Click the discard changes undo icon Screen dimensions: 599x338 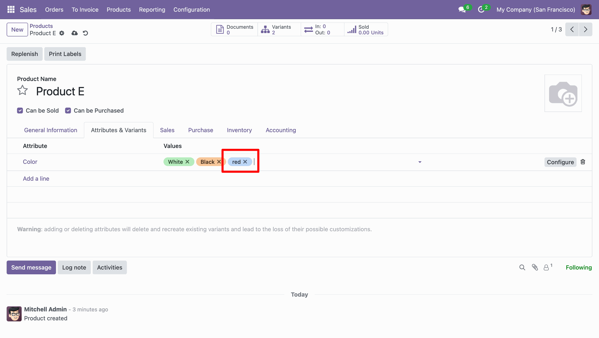[x=85, y=33]
